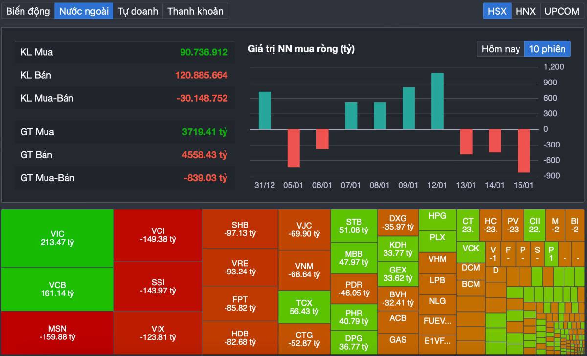Open the VCI treemap block
587x356 pixels.
click(x=158, y=235)
